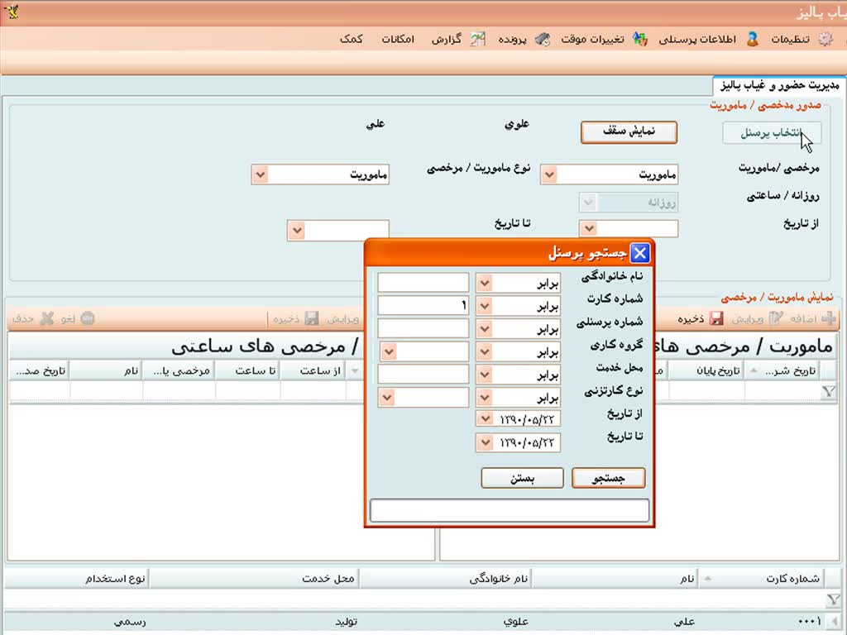Click the شماره کارت field containing 1
Screen dimensions: 847x635
point(423,306)
